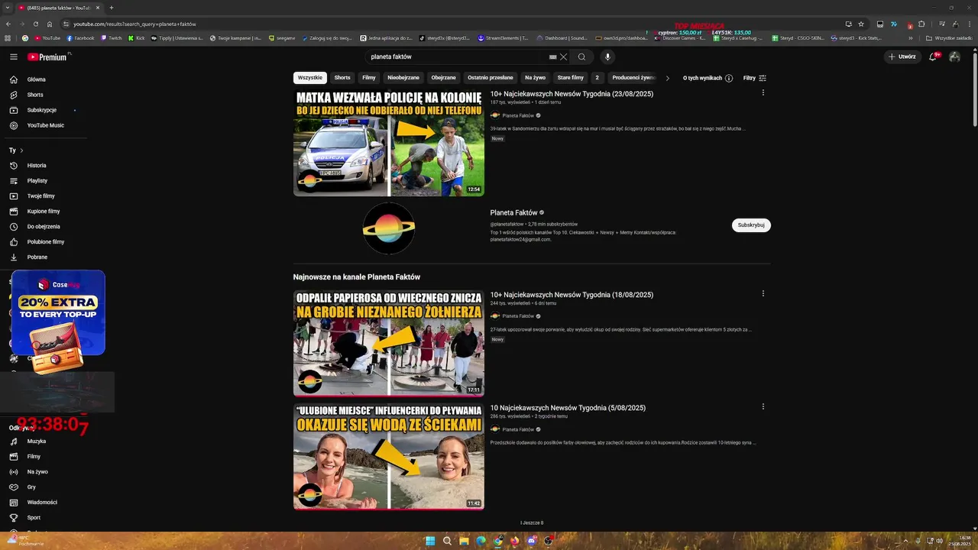This screenshot has height=550, width=978.
Task: Open options menu for 23/08/2025 news video
Action: pos(763,93)
